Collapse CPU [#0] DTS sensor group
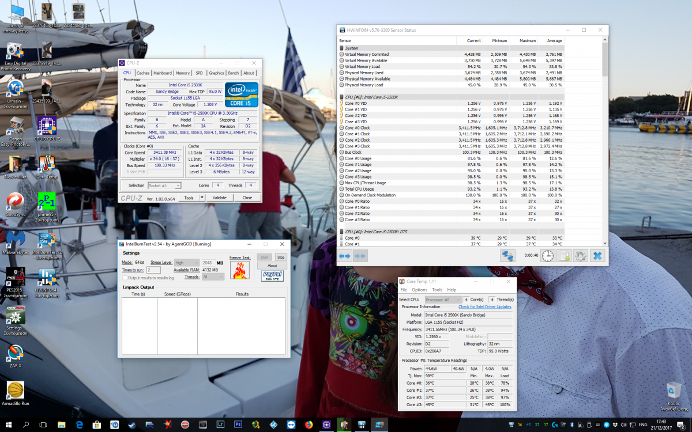Image resolution: width=692 pixels, height=432 pixels. click(x=341, y=231)
